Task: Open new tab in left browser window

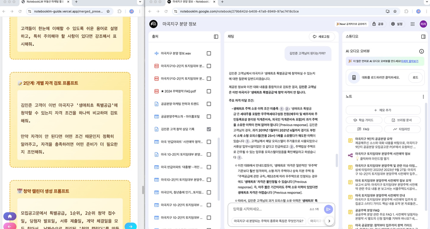Action: (76, 2)
